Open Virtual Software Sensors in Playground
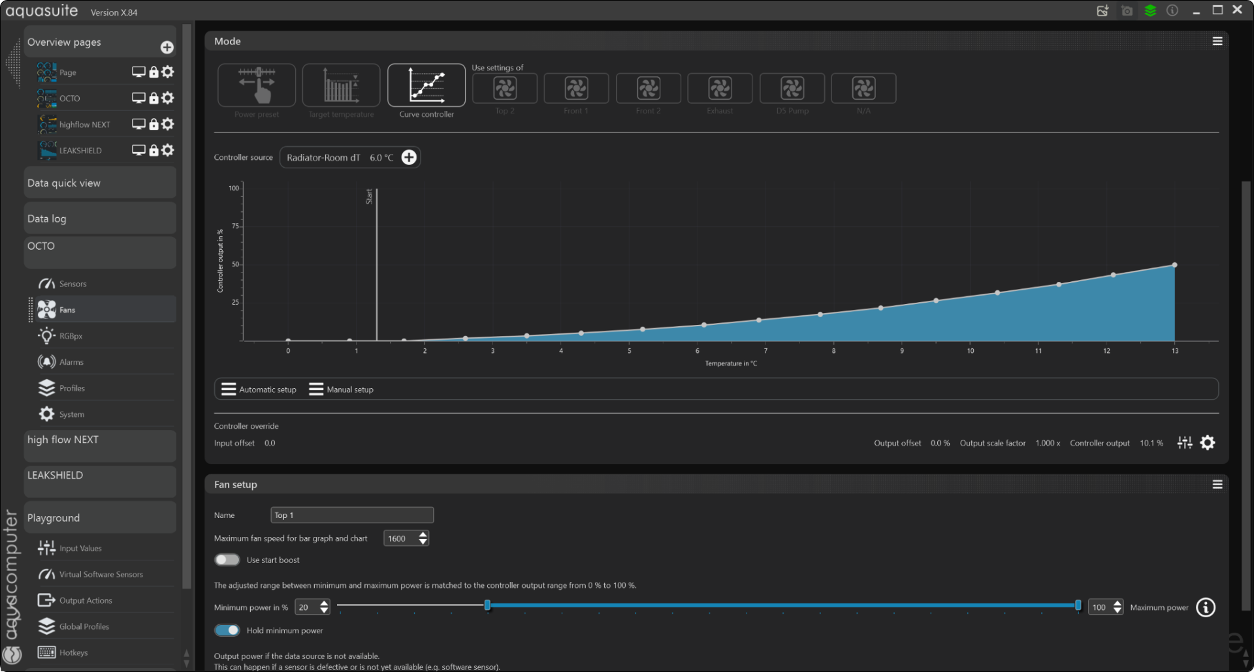 (x=104, y=574)
